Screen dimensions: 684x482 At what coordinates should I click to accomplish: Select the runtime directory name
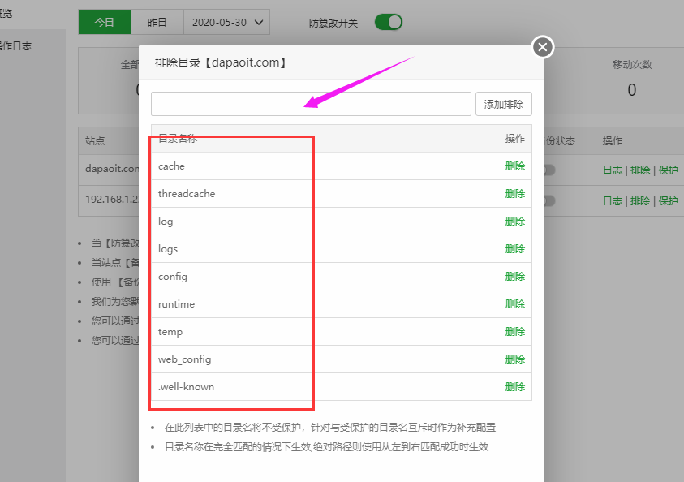176,304
